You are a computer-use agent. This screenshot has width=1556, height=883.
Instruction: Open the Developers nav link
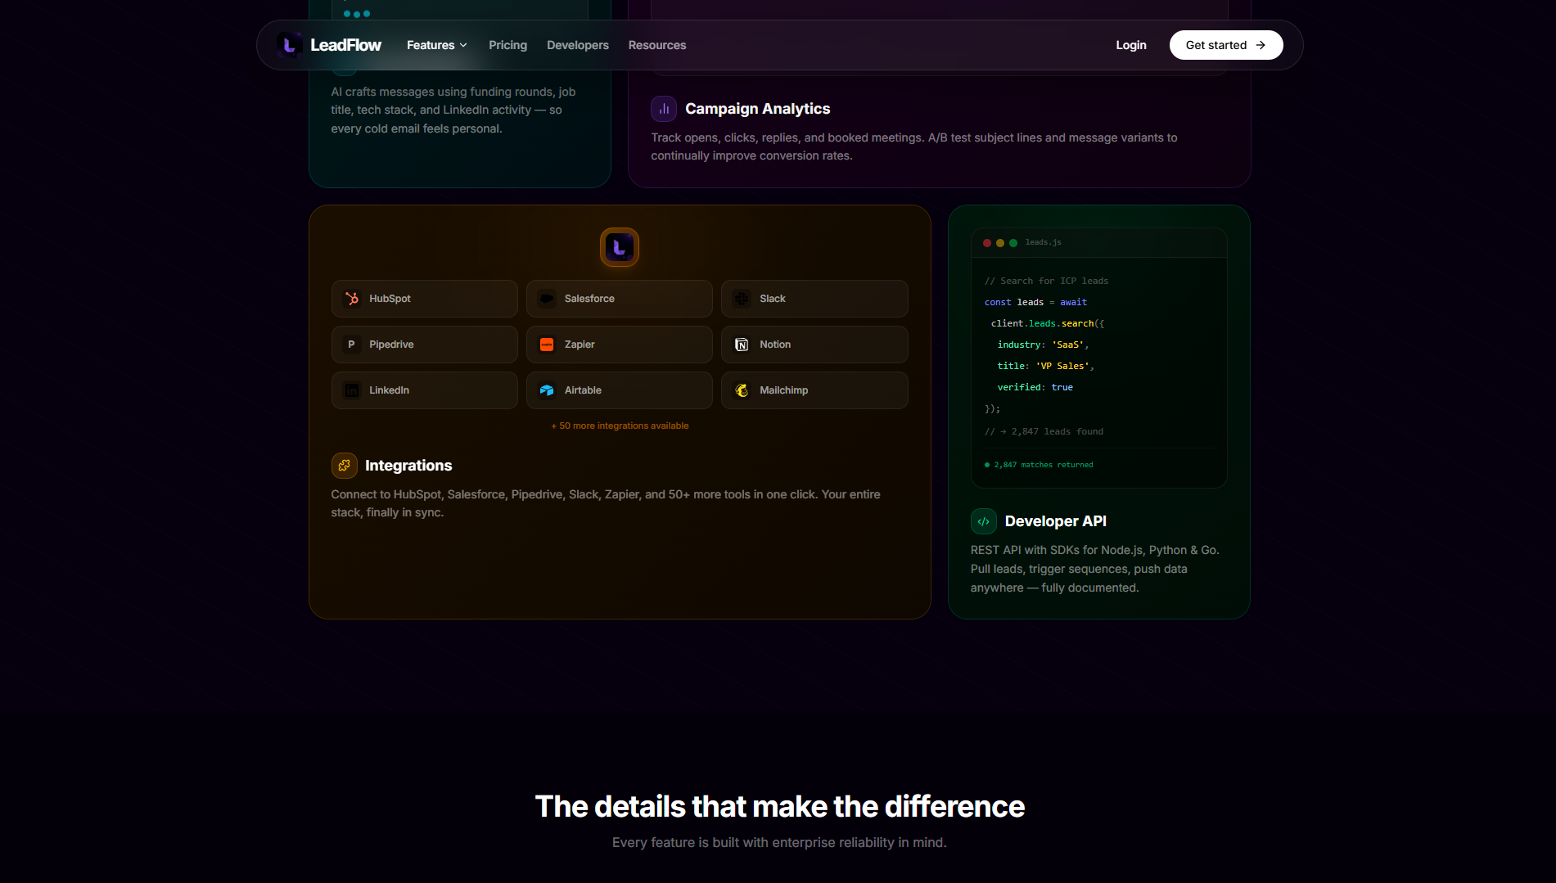coord(578,45)
